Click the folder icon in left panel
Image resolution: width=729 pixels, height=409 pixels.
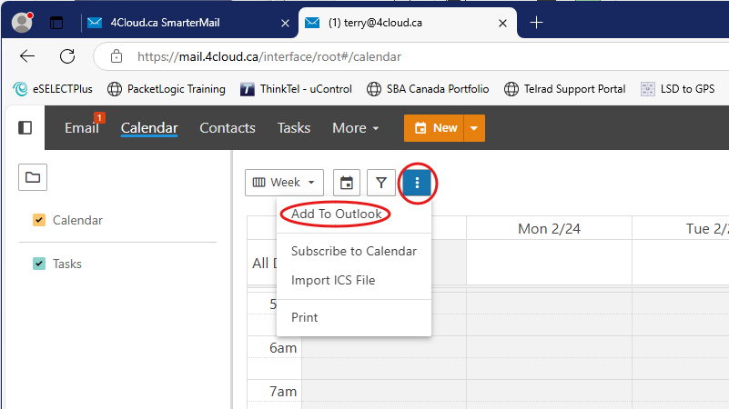[x=33, y=177]
